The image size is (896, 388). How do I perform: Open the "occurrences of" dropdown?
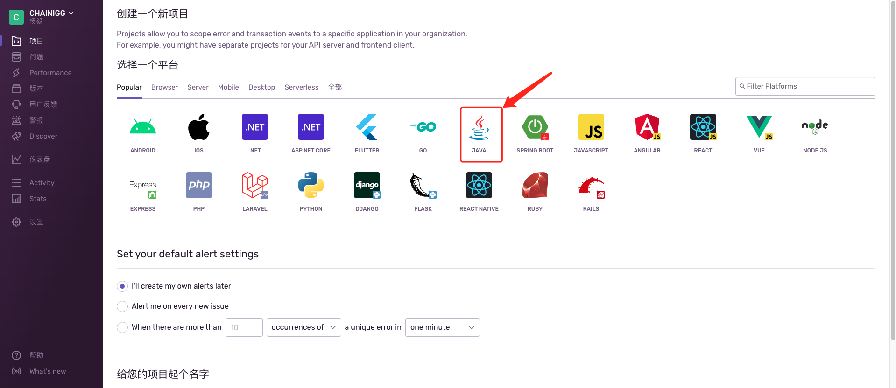(303, 327)
